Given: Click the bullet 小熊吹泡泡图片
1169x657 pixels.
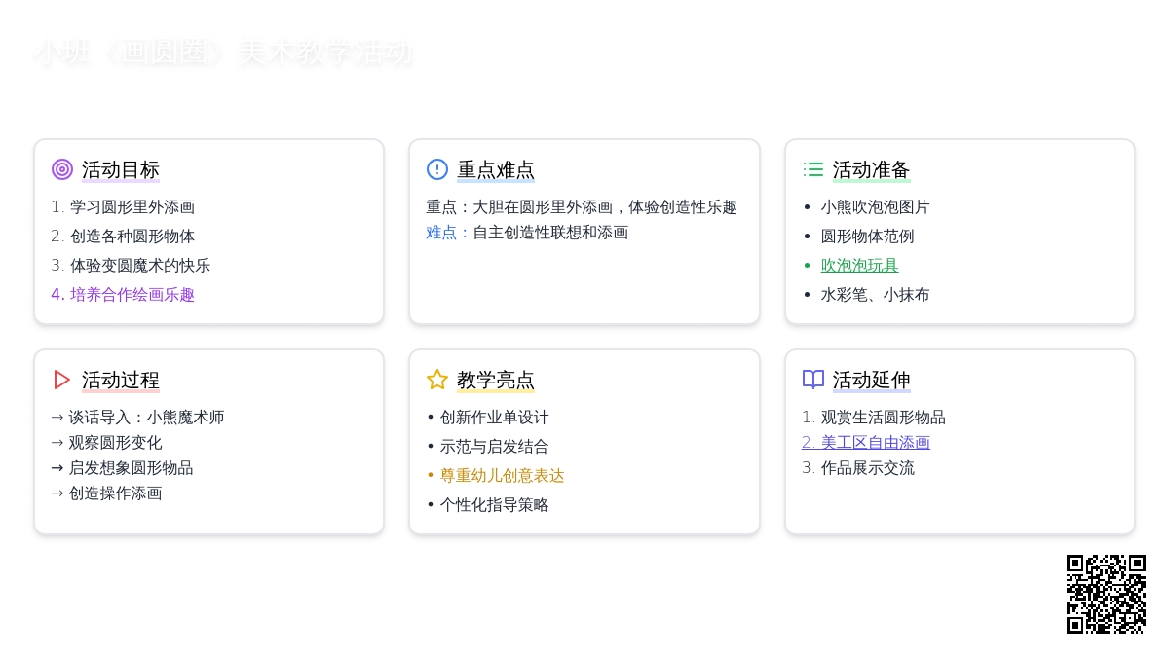Looking at the screenshot, I should point(876,206).
